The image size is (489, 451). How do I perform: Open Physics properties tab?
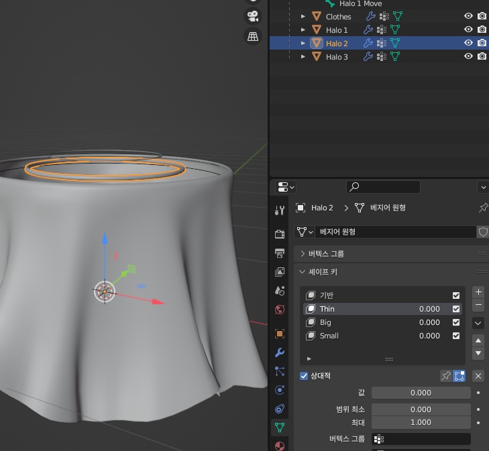click(x=280, y=390)
